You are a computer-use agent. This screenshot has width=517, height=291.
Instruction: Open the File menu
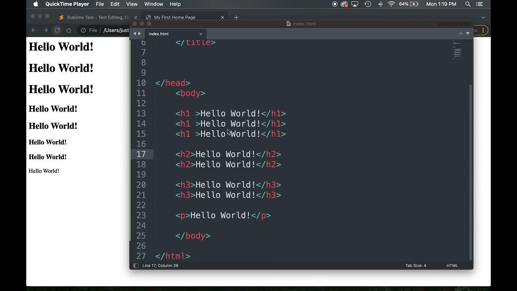(x=100, y=4)
